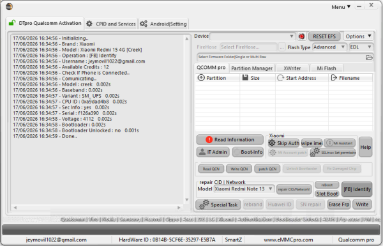Click the Write button

(362, 204)
